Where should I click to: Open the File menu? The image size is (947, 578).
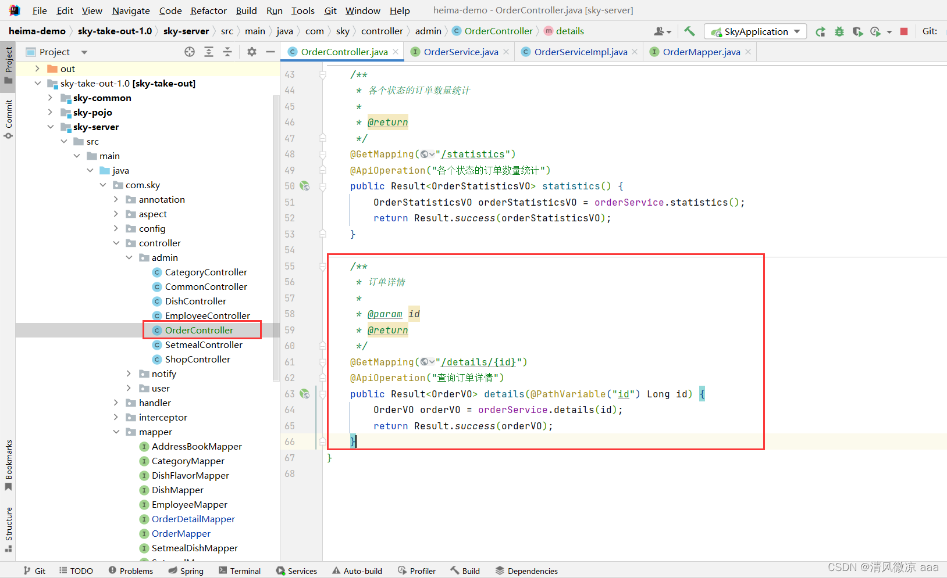click(40, 10)
